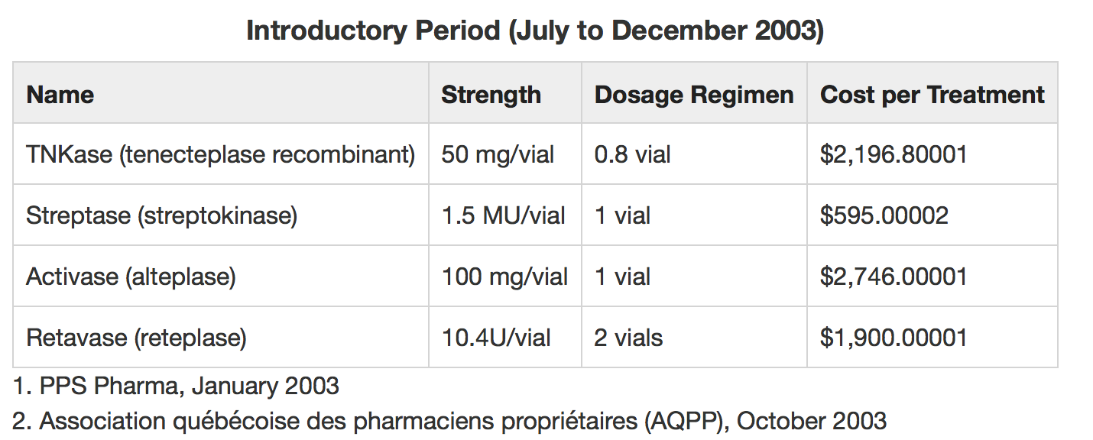Click the '10.4U/vial' strength cell
The width and height of the screenshot is (1093, 440).
point(496,338)
